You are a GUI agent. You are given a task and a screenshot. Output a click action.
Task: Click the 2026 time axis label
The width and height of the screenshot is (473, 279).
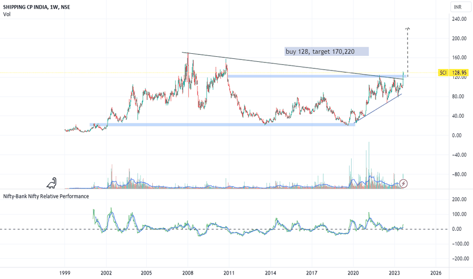pos(435,273)
